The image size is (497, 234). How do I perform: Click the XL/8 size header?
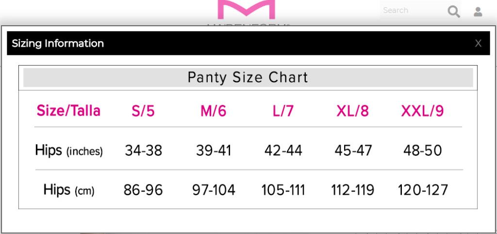pyautogui.click(x=352, y=111)
